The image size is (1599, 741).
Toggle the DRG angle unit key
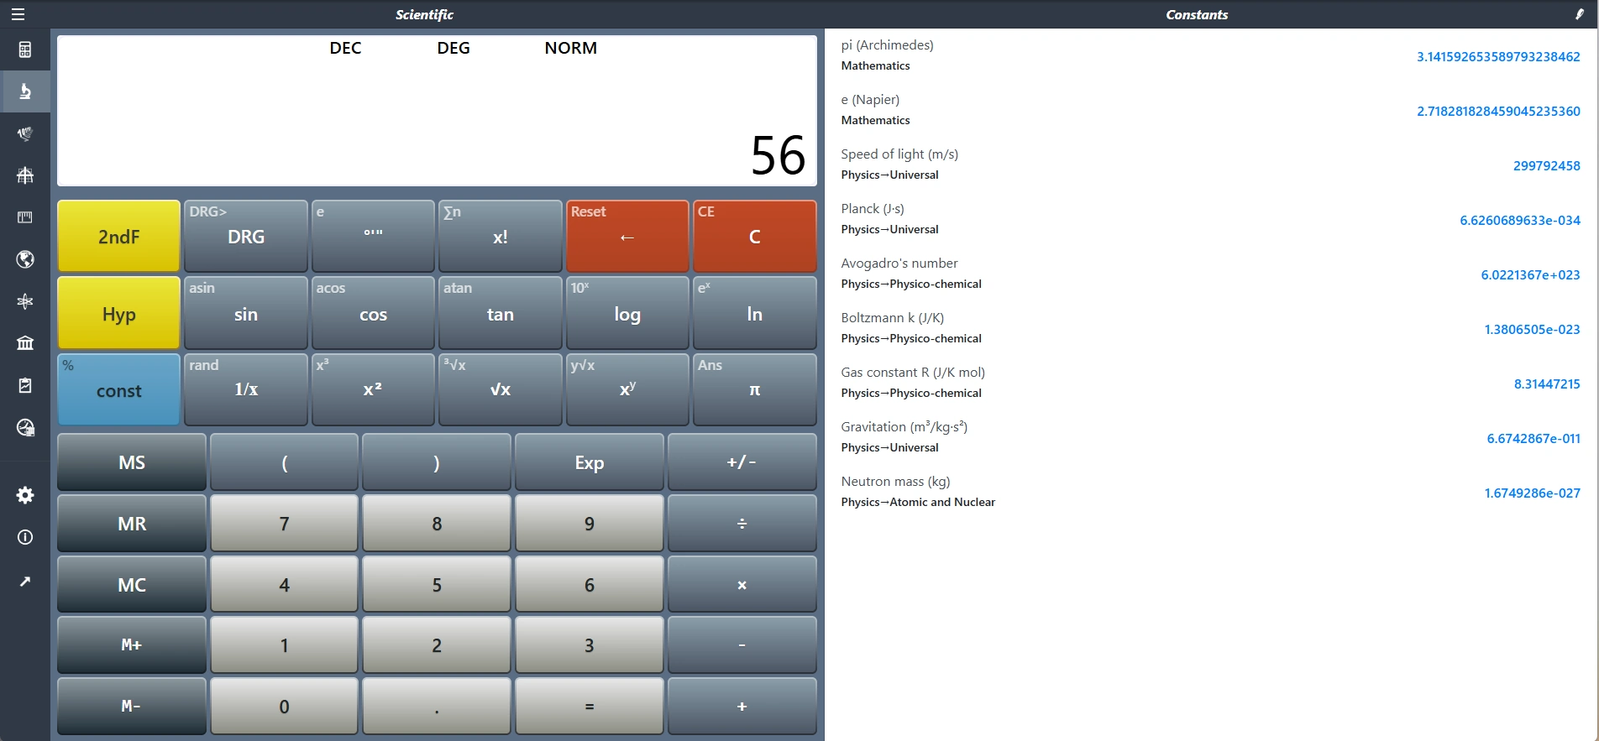coord(246,236)
